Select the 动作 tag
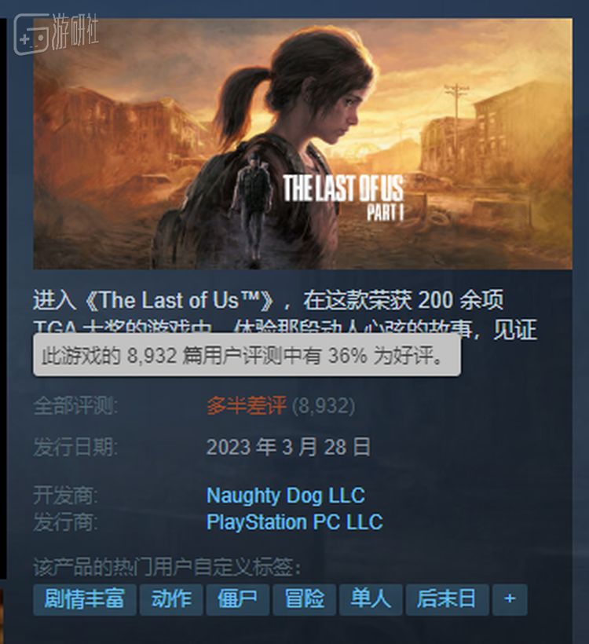Image resolution: width=589 pixels, height=644 pixels. [x=171, y=599]
